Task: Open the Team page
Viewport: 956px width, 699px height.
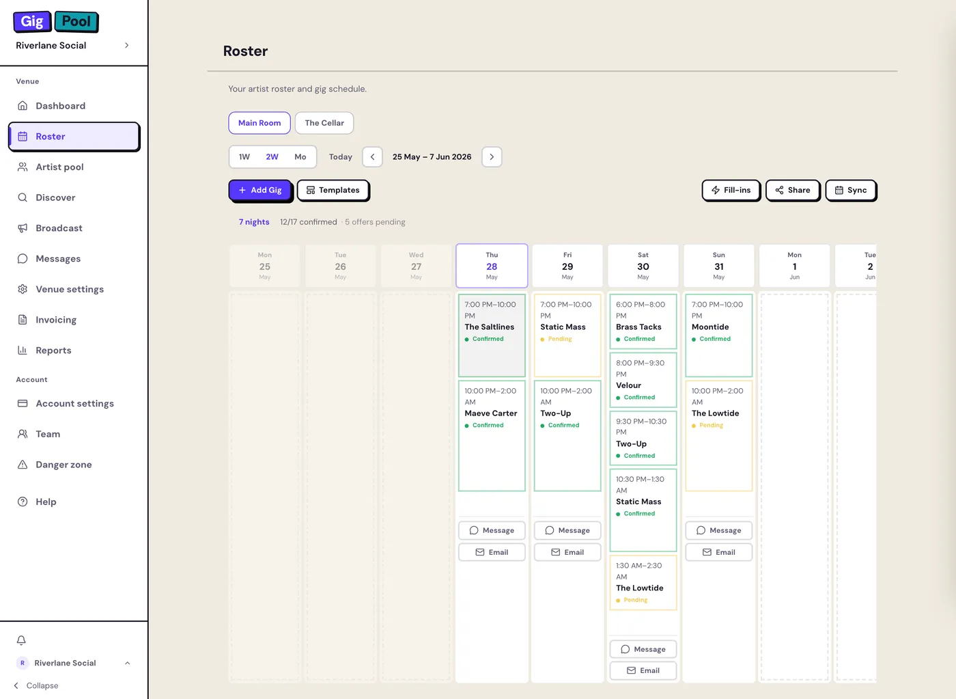Action: tap(74, 434)
